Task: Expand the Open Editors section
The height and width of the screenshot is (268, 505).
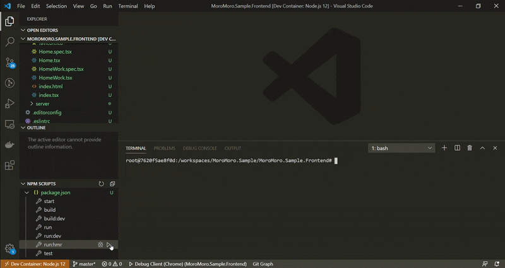Action: (69, 30)
